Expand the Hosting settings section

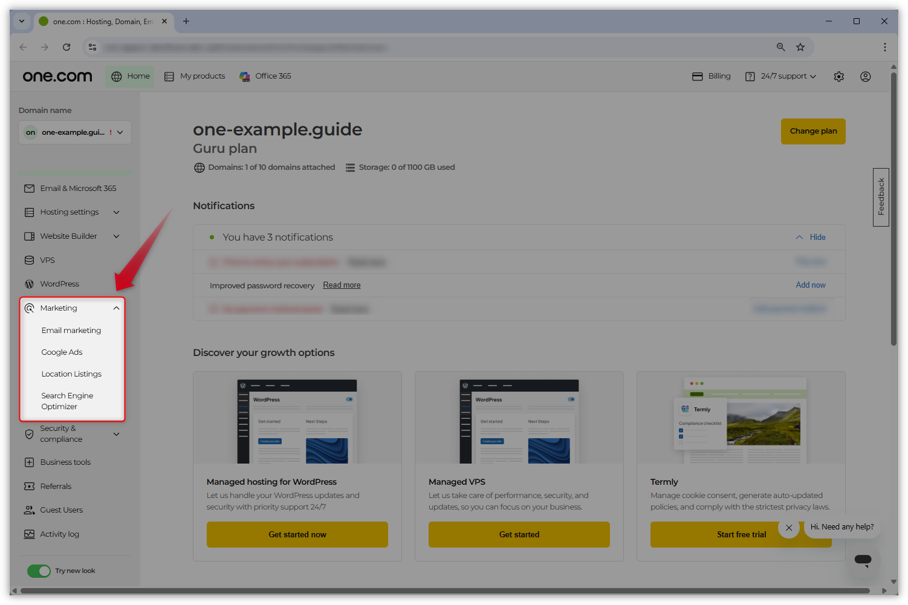116,212
